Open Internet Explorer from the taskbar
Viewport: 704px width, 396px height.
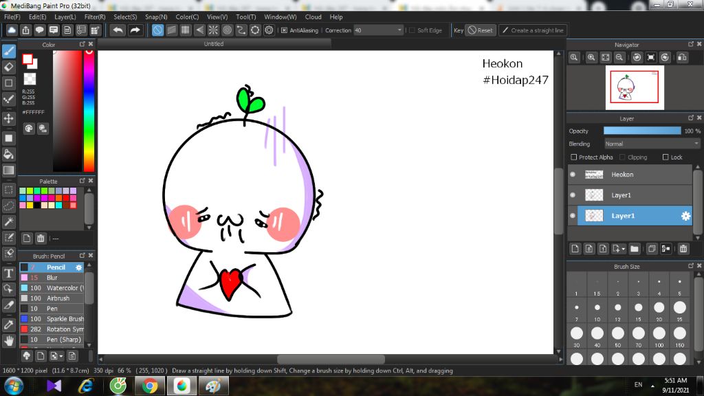(x=86, y=386)
